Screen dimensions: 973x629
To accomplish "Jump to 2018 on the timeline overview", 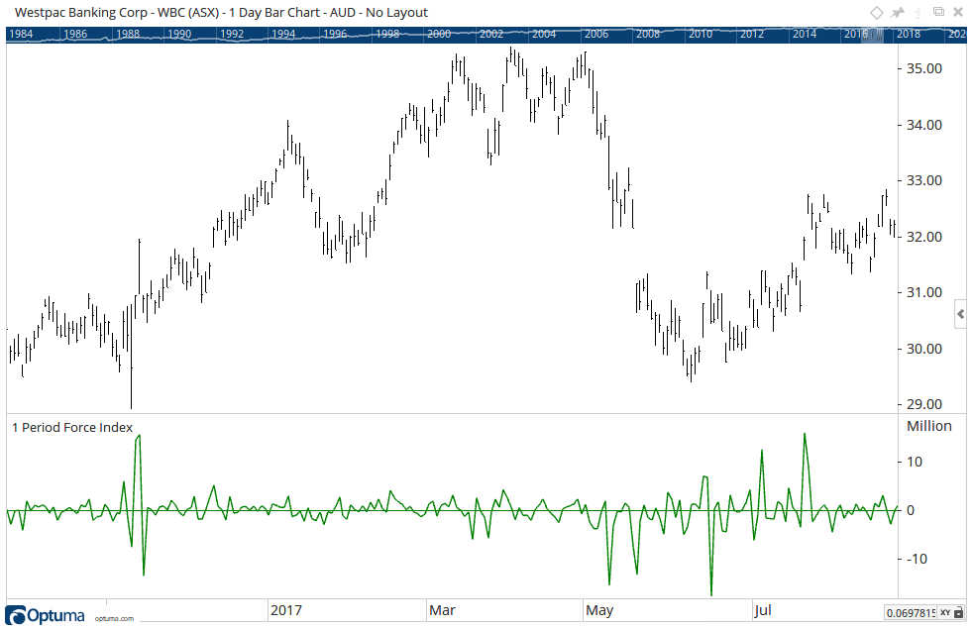I will pos(909,34).
